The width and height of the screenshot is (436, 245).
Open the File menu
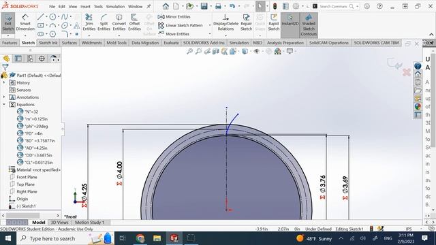[52, 6]
